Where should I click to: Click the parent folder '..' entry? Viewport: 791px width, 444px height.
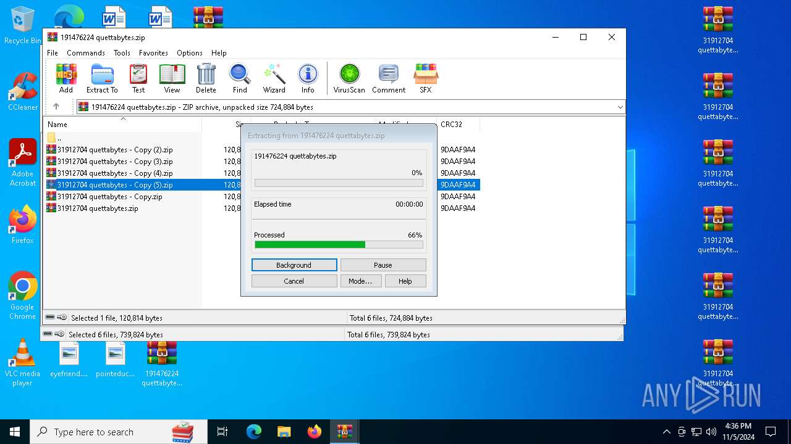[x=54, y=138]
